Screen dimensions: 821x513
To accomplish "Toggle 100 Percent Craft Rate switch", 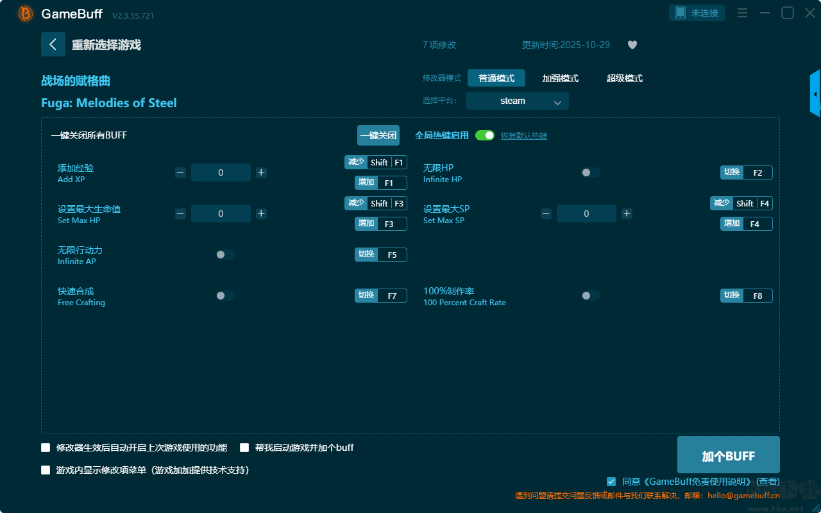I will 591,296.
